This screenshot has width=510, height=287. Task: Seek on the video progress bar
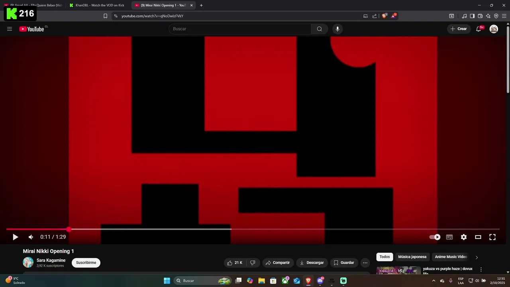(x=253, y=229)
